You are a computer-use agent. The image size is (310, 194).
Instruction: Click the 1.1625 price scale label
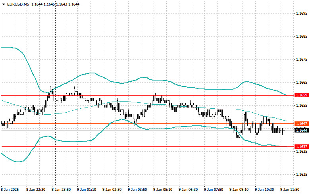click(301, 175)
